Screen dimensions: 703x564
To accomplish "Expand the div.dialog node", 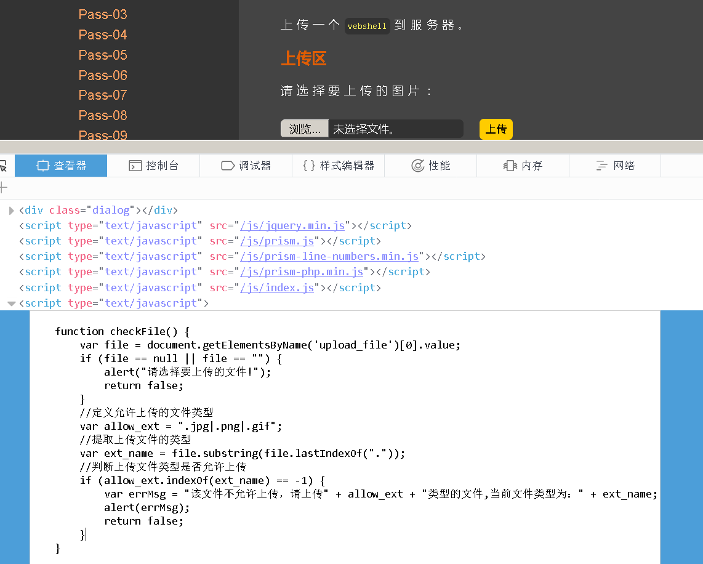I will coord(11,210).
